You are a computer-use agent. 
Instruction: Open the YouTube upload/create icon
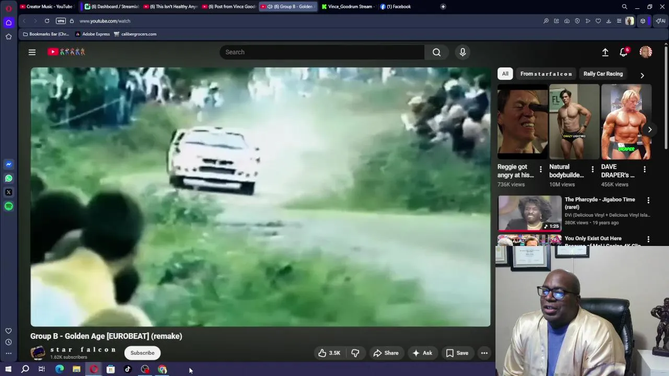coord(605,52)
